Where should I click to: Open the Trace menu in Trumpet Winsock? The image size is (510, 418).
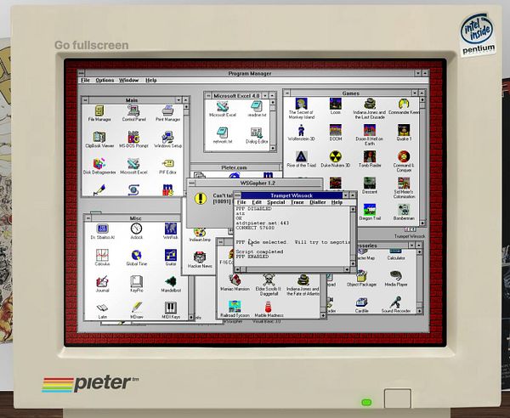[297, 202]
